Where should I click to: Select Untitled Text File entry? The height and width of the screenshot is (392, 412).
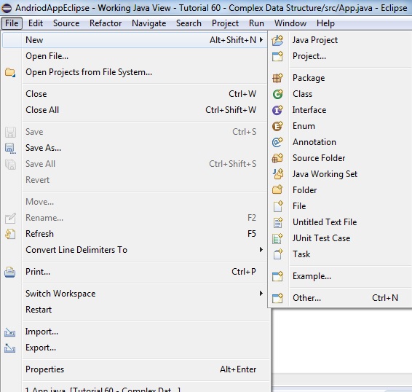341,222
